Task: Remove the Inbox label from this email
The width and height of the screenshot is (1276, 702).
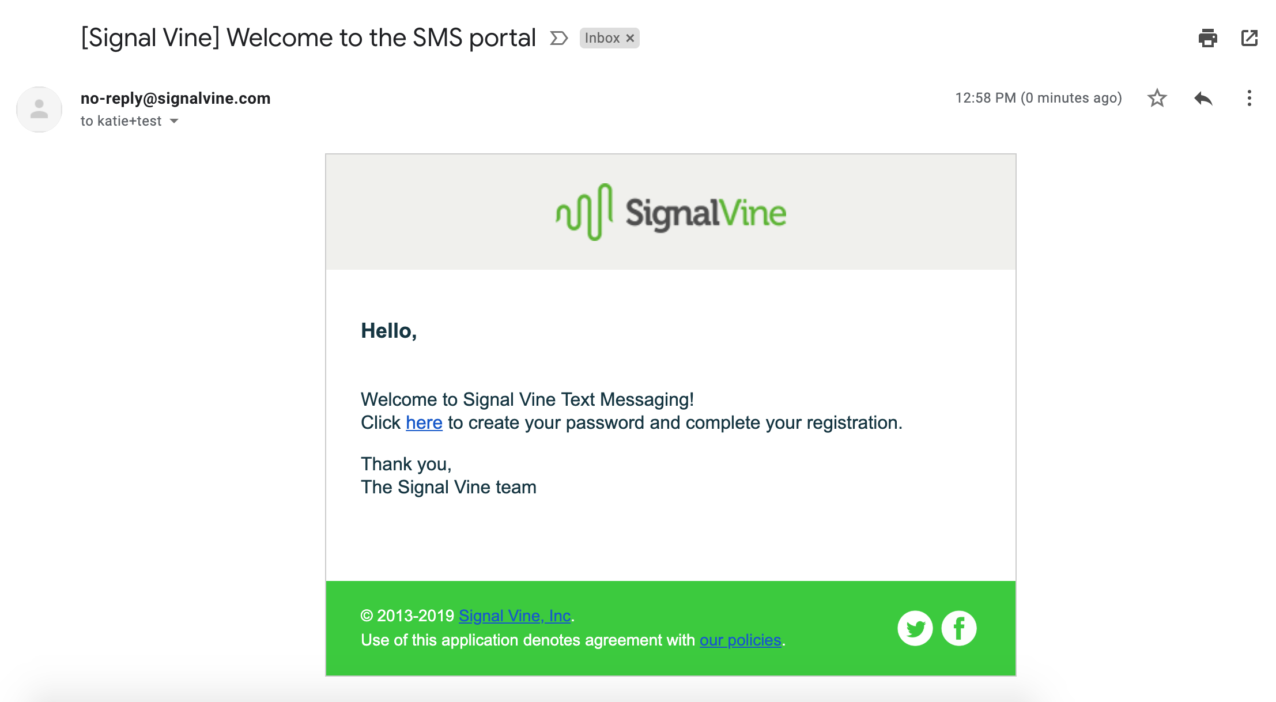Action: point(630,37)
